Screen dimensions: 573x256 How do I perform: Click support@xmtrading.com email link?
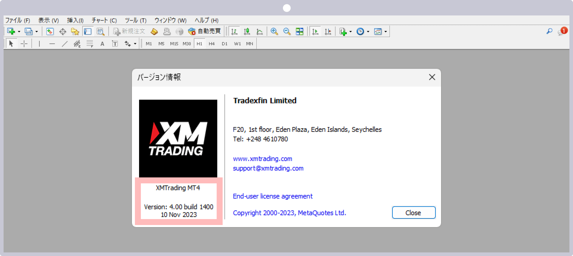268,168
